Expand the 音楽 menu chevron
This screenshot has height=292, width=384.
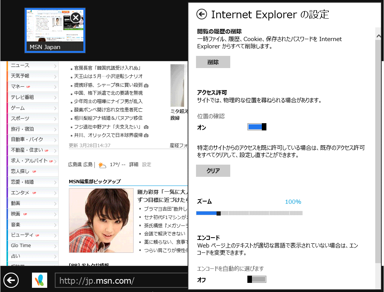55,225
